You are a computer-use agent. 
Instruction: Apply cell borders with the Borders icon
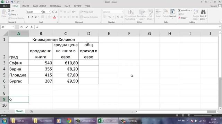click(42, 17)
